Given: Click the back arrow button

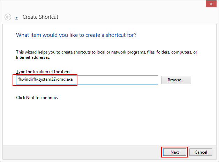Looking at the screenshot, I should coord(8,17).
